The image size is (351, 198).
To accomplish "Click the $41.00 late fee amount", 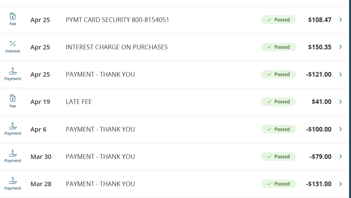I will [321, 102].
